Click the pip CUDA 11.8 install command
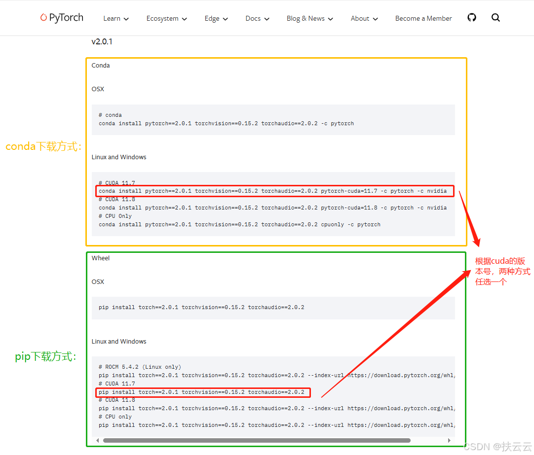 tap(277, 408)
